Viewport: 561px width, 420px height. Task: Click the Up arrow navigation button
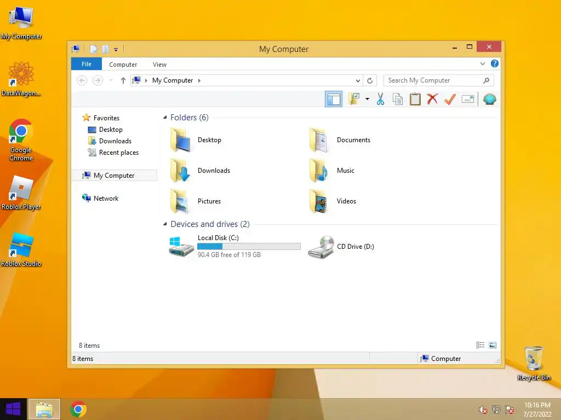(x=123, y=80)
